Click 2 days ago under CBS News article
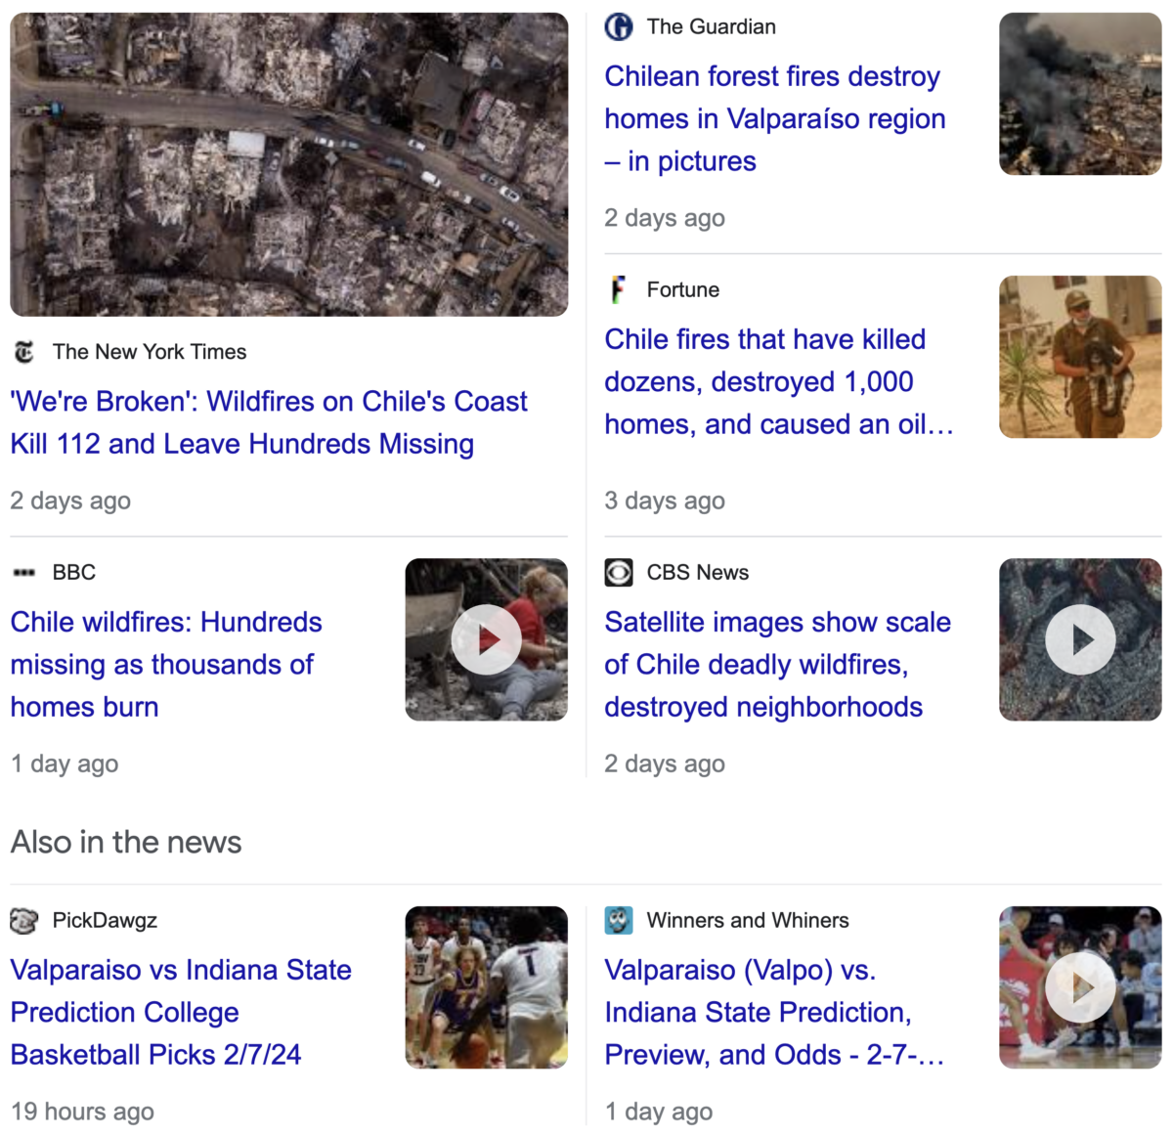This screenshot has height=1135, width=1173. (665, 764)
